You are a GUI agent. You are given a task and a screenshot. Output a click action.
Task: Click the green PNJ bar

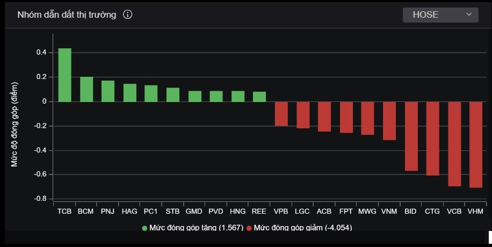[x=108, y=91]
